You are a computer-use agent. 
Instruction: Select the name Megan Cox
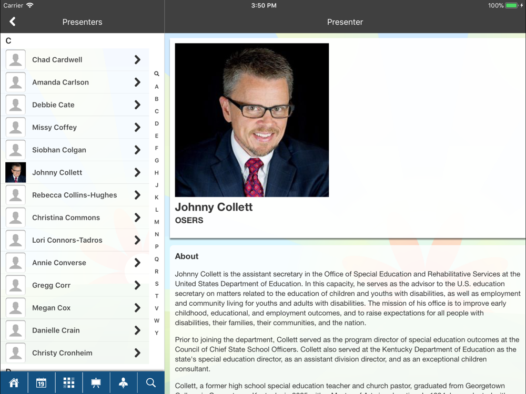(52, 307)
